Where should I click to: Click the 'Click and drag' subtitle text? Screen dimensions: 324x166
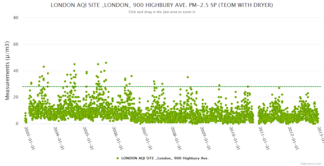point(162,12)
